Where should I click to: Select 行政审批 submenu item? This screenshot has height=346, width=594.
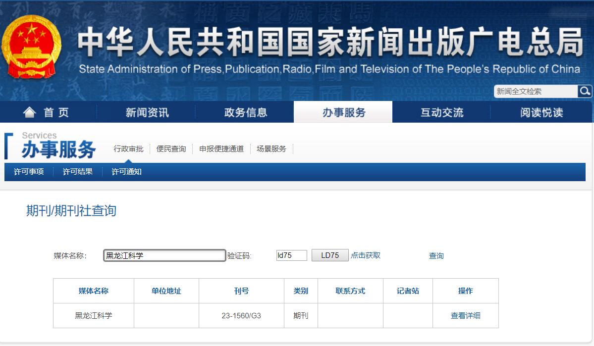pos(128,148)
